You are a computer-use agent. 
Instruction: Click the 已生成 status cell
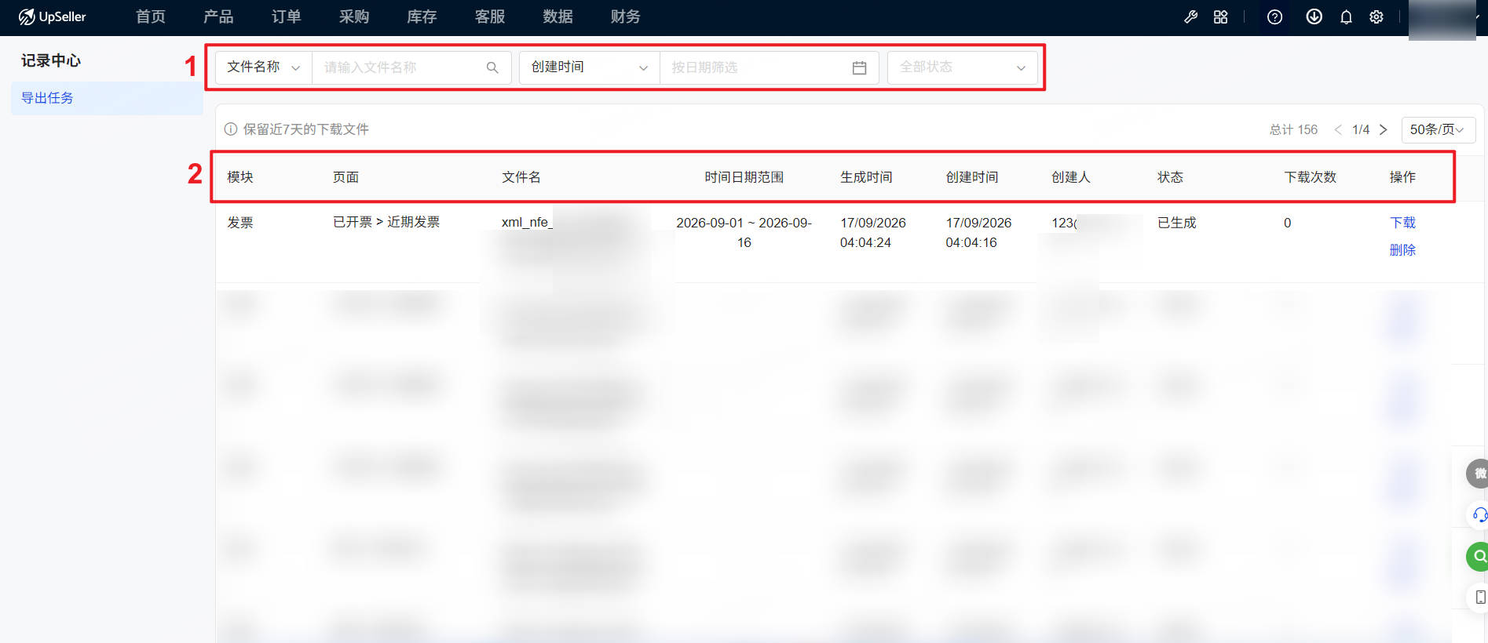click(x=1176, y=223)
